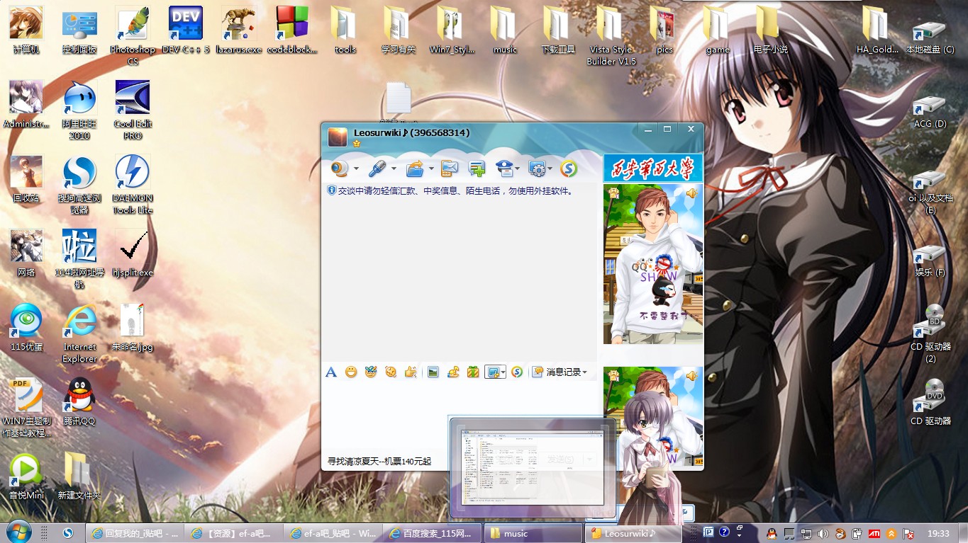The image size is (968, 543).
Task: Click the music window preview thumbnail
Action: pyautogui.click(x=533, y=468)
